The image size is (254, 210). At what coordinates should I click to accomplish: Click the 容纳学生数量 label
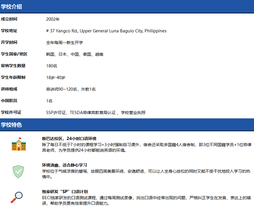(x=13, y=66)
